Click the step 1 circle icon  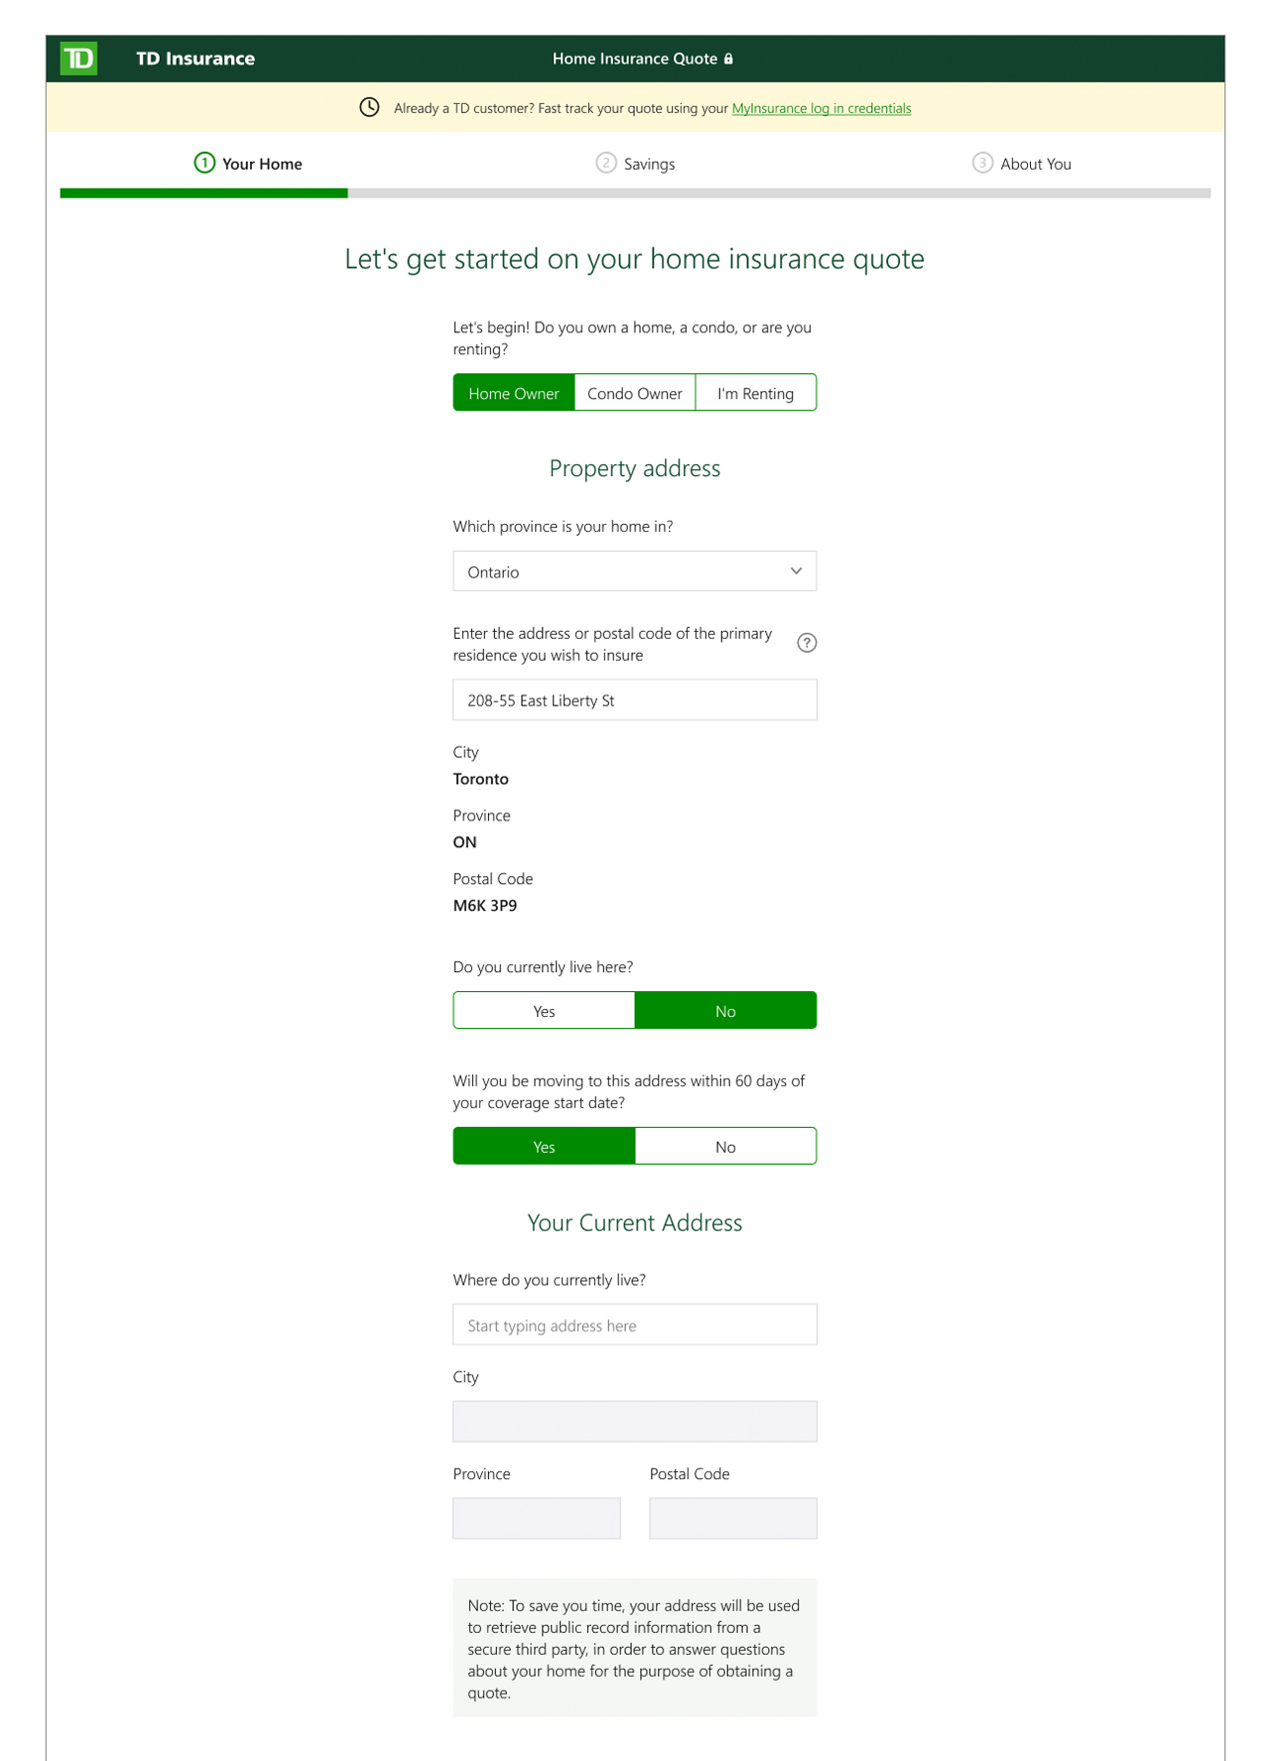click(x=204, y=163)
